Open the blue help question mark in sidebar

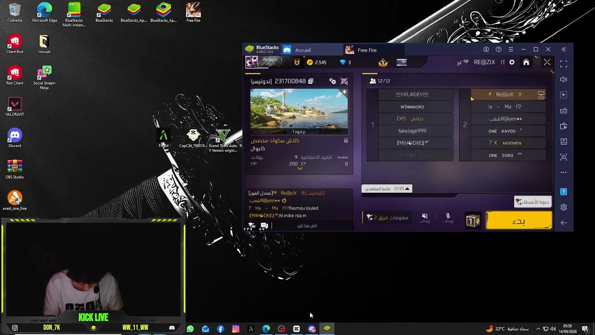(563, 192)
